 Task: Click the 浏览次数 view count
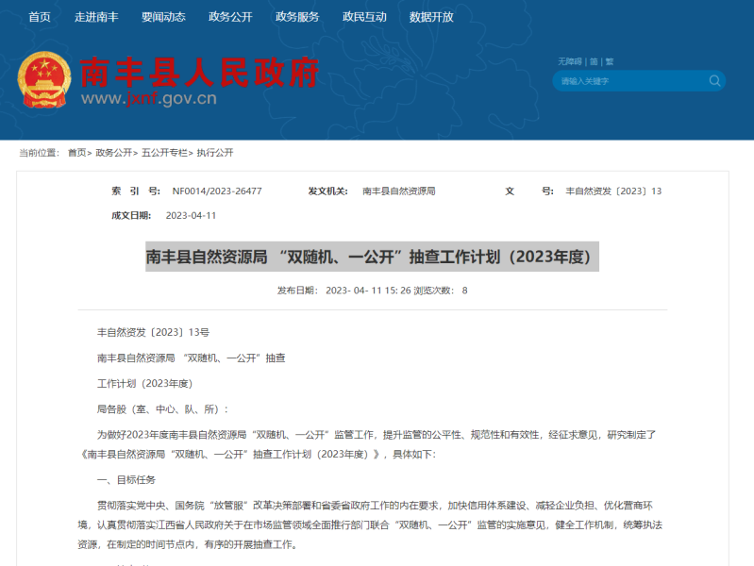[441, 291]
